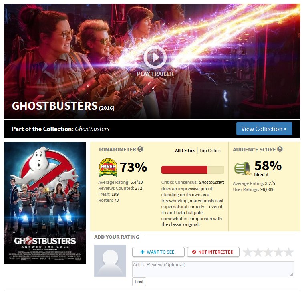304x292 pixels.
Task: Toggle the Not Interested button
Action: click(213, 252)
